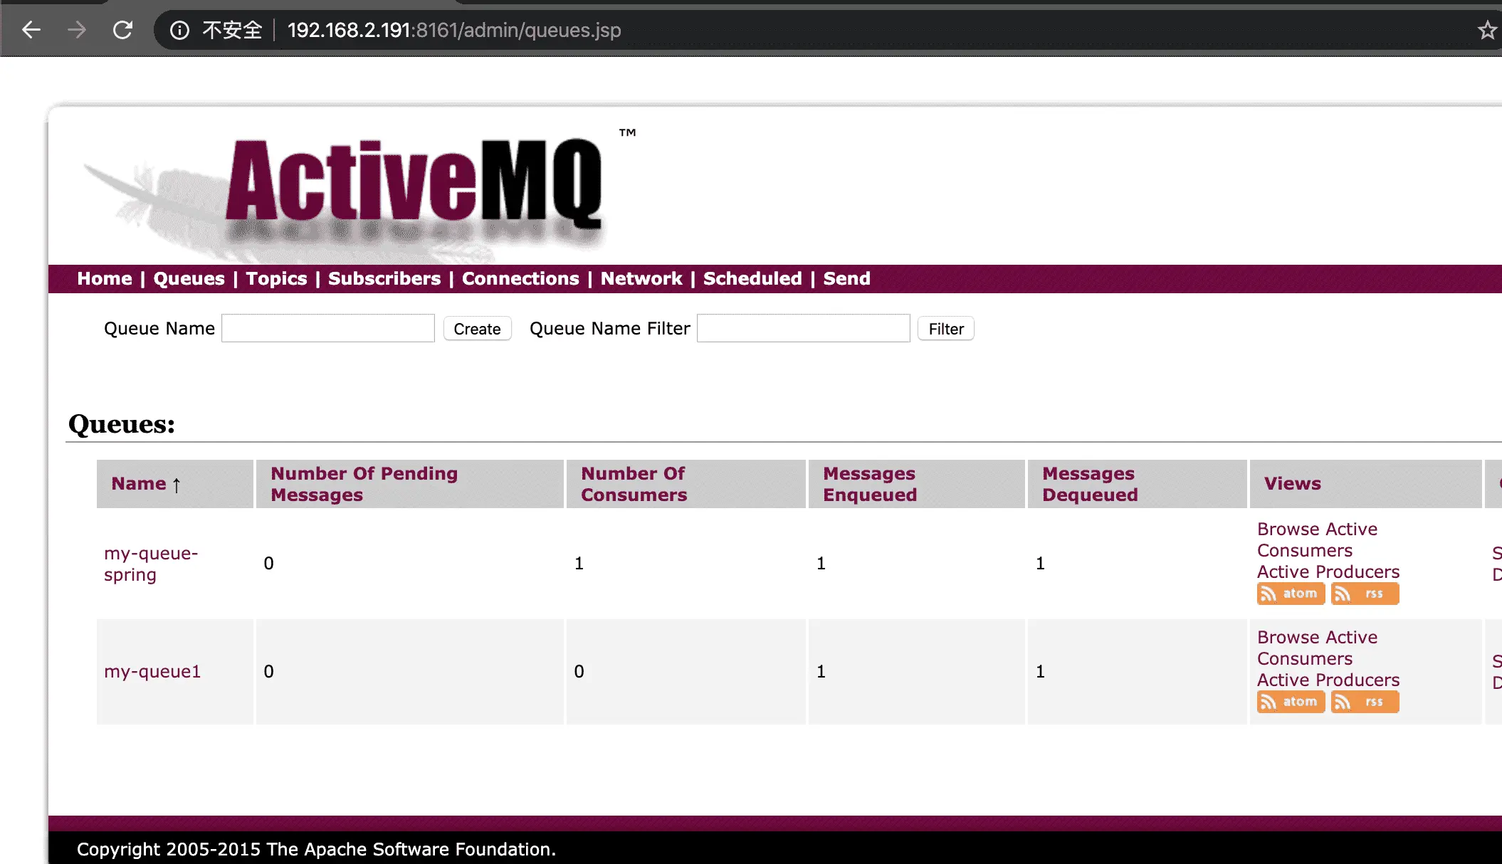Click the rss feed icon for my-queue-spring
Screen dimensions: 1502x864
(x=1364, y=594)
